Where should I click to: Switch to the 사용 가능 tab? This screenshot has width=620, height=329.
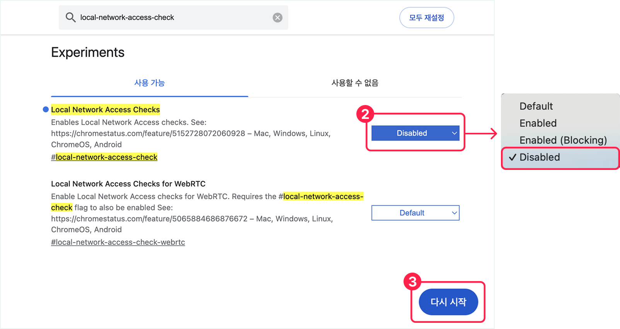(x=150, y=83)
